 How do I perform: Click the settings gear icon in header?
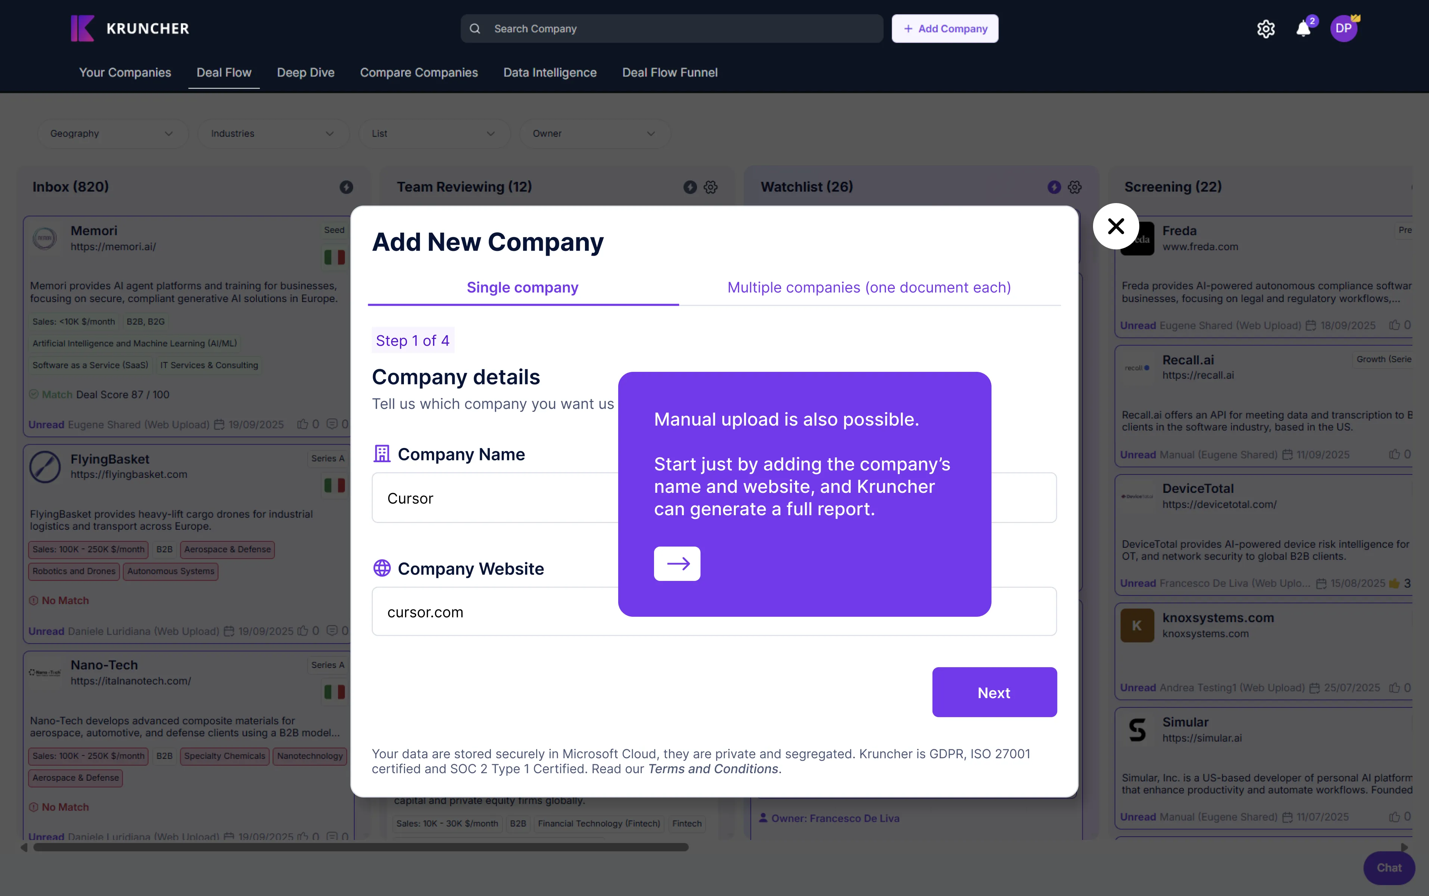pos(1265,29)
